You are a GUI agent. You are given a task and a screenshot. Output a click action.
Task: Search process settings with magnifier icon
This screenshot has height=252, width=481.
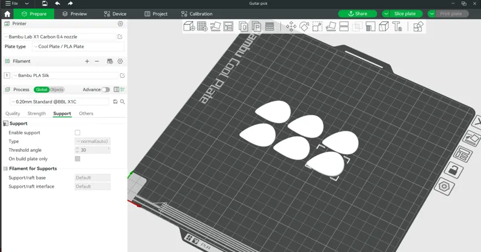123,101
